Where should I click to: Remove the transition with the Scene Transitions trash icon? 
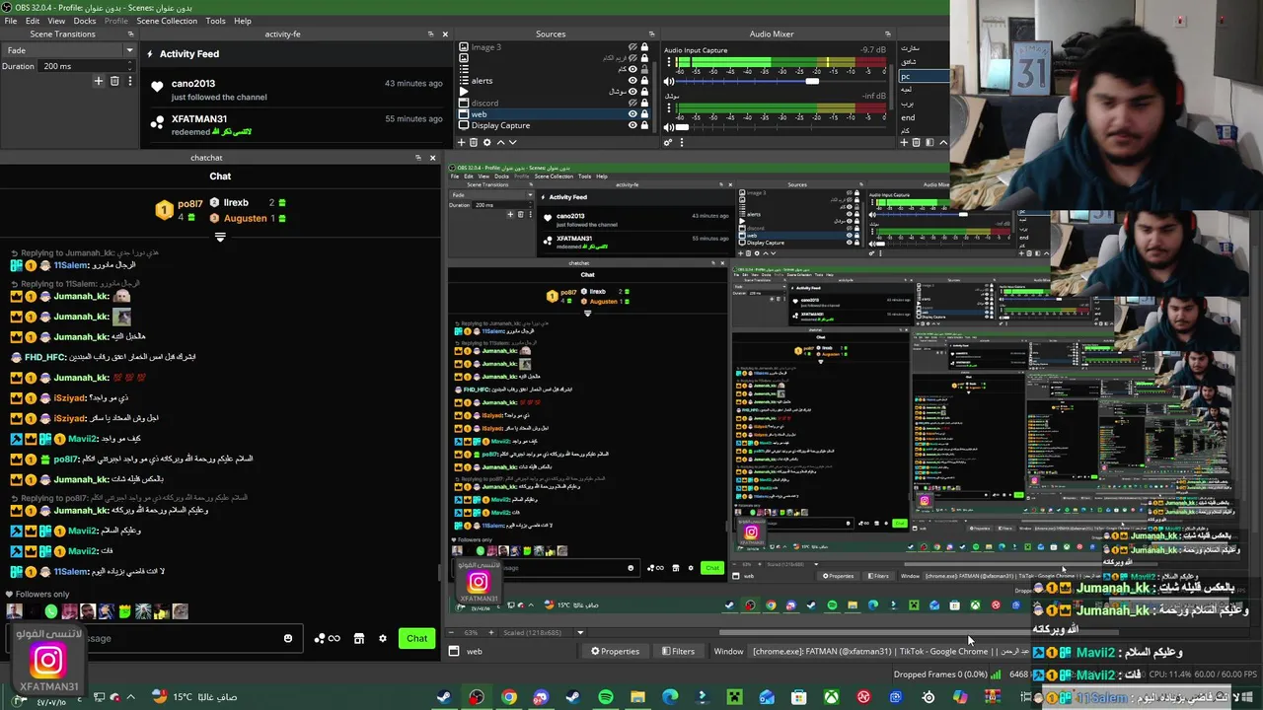coord(114,81)
